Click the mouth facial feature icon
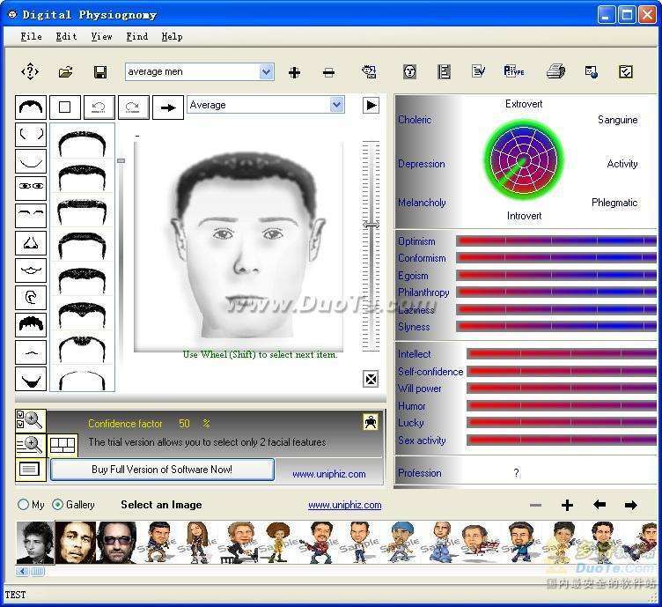Viewport: 662px width, 607px height. [x=31, y=270]
